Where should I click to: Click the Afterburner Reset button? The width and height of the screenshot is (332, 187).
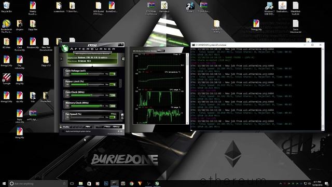(107, 127)
